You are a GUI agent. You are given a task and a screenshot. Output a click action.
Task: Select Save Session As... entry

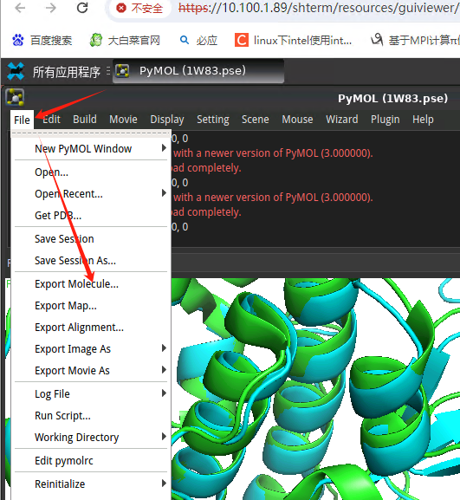[91, 261]
